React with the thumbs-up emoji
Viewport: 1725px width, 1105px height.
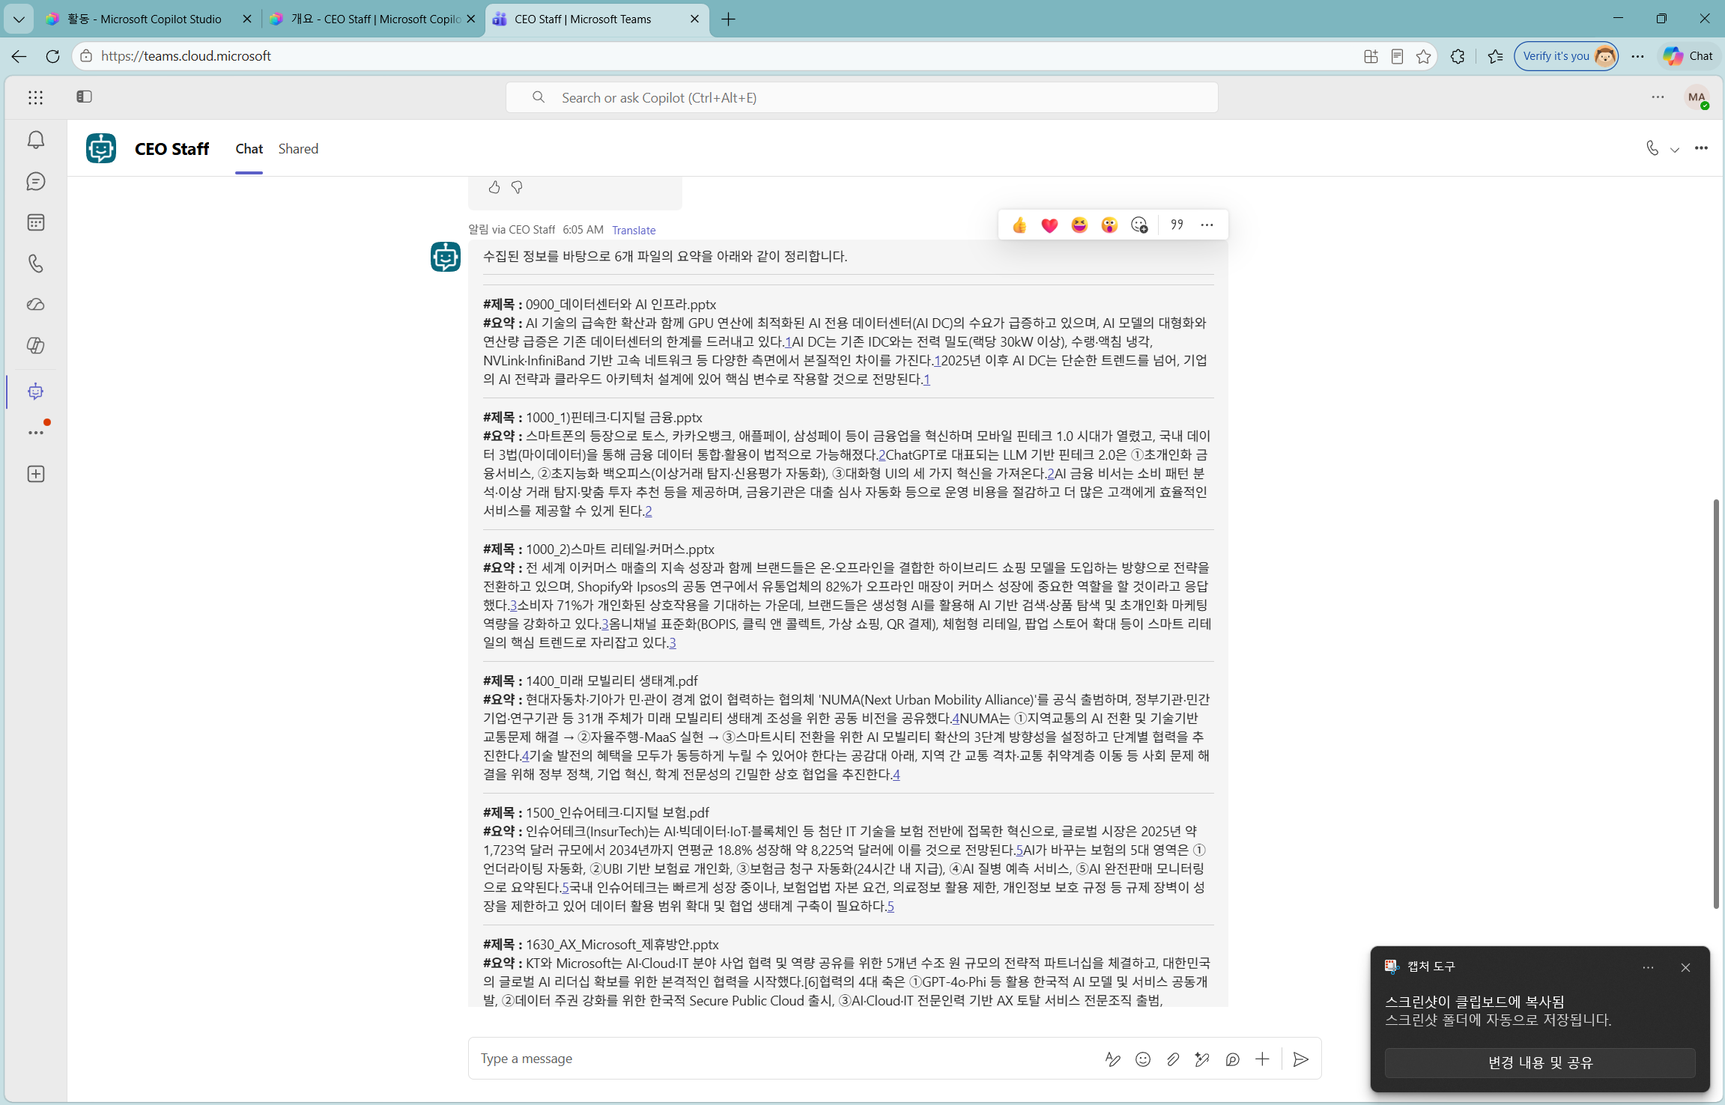[1019, 225]
